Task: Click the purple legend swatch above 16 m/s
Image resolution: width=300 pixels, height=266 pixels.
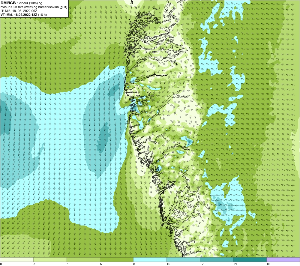Action: tap(283, 260)
